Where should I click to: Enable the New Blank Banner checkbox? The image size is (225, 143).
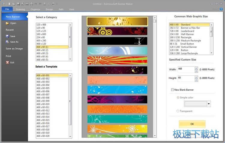pyautogui.click(x=172, y=90)
